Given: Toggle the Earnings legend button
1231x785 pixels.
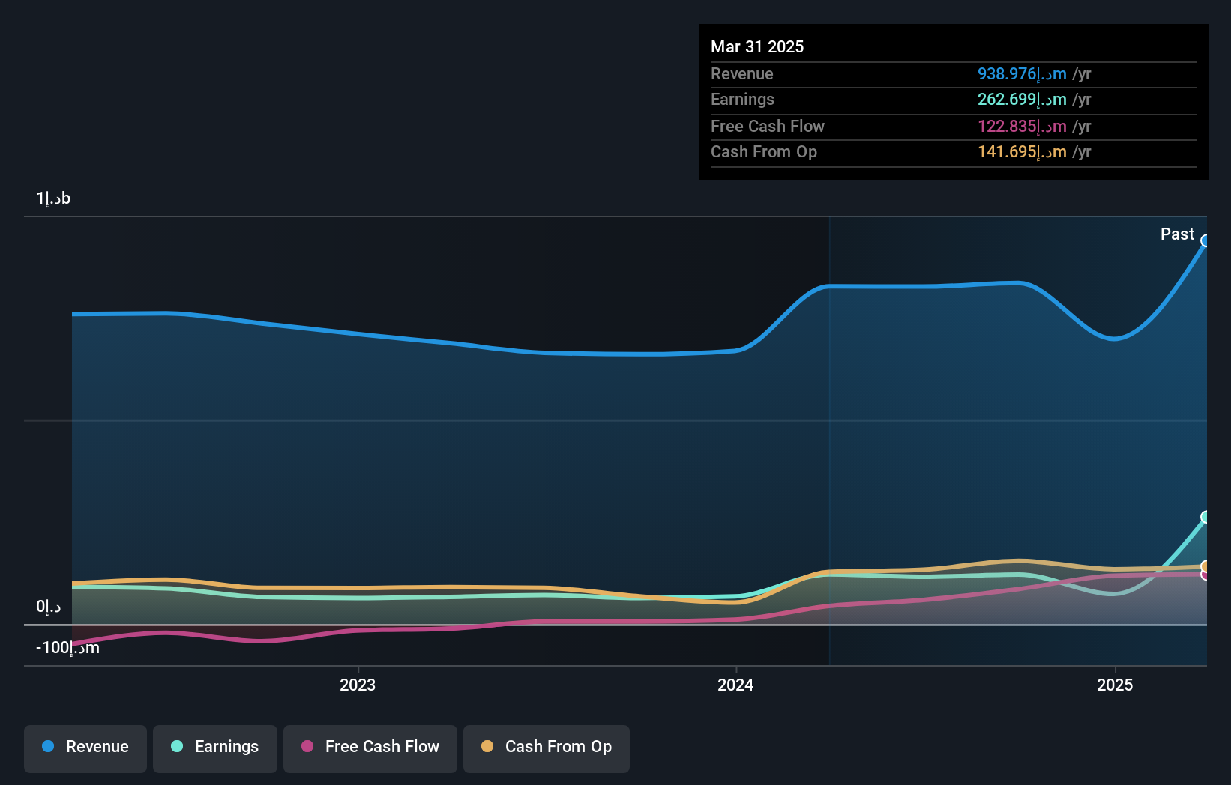Looking at the screenshot, I should pyautogui.click(x=215, y=748).
